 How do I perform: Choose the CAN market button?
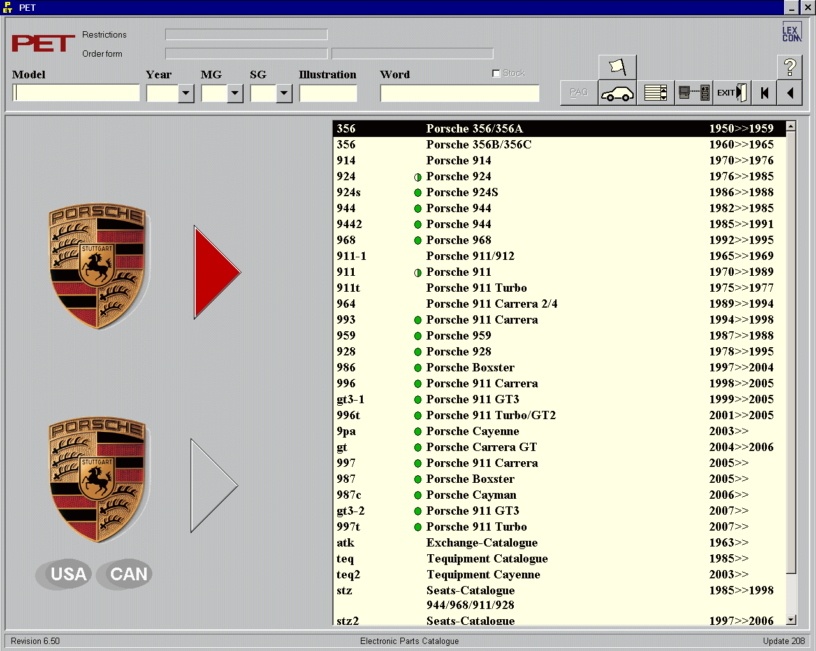coord(124,575)
